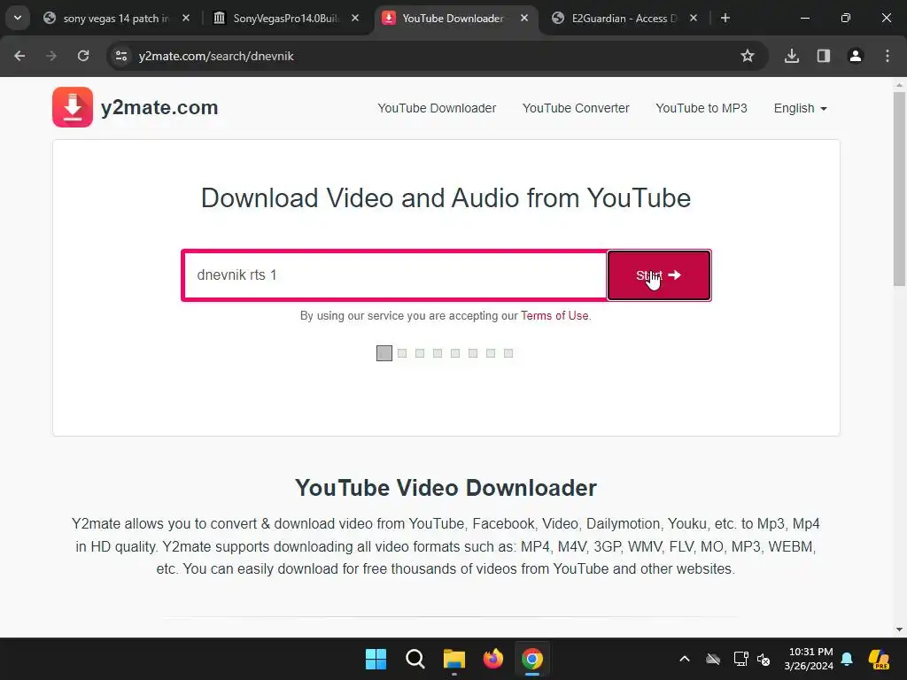Open the Terms of Use link
Image resolution: width=907 pixels, height=680 pixels.
(554, 316)
